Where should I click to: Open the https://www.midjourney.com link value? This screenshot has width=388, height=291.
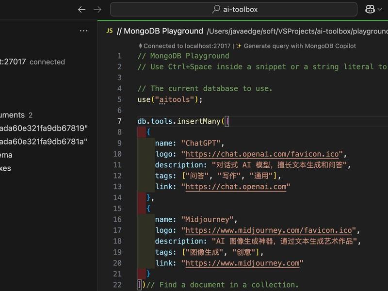242,263
